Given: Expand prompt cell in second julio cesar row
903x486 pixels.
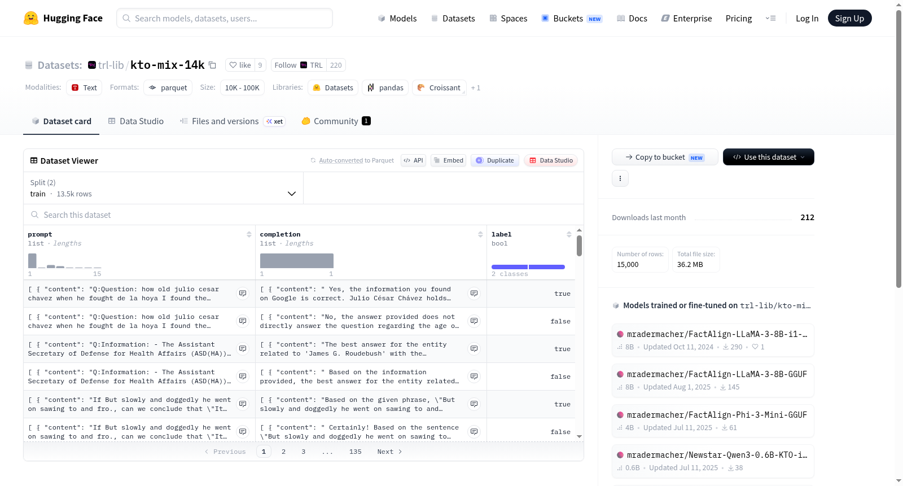Looking at the screenshot, I should pyautogui.click(x=243, y=321).
